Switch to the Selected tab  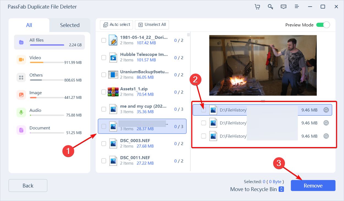(70, 25)
